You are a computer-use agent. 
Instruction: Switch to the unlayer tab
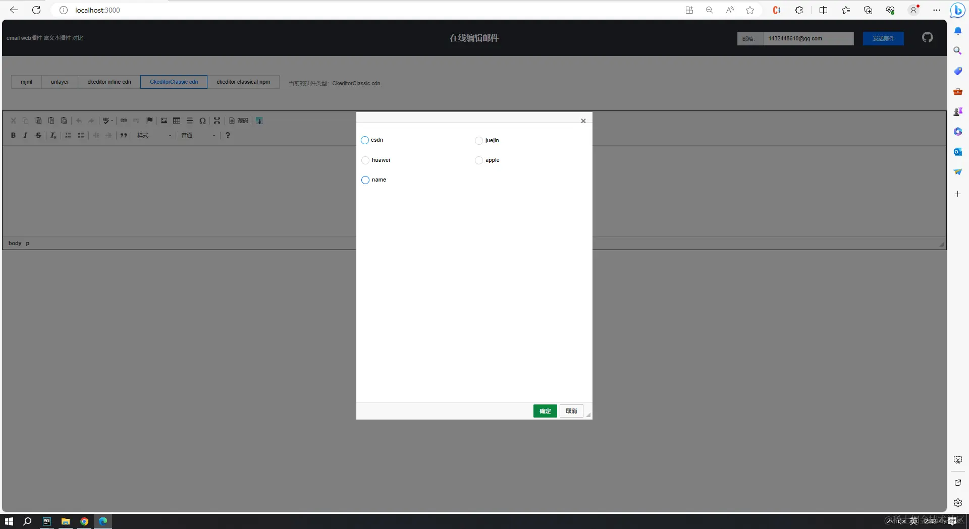point(60,82)
